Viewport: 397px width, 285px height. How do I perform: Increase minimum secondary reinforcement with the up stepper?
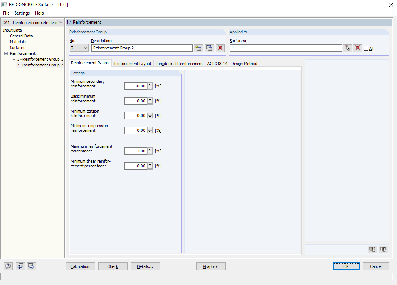[150, 84]
